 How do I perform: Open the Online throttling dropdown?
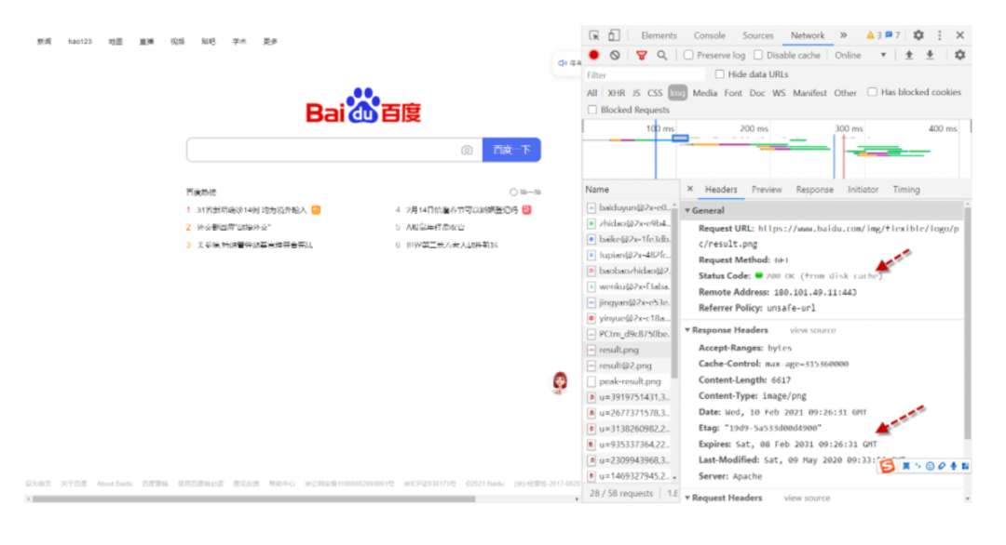[x=857, y=54]
